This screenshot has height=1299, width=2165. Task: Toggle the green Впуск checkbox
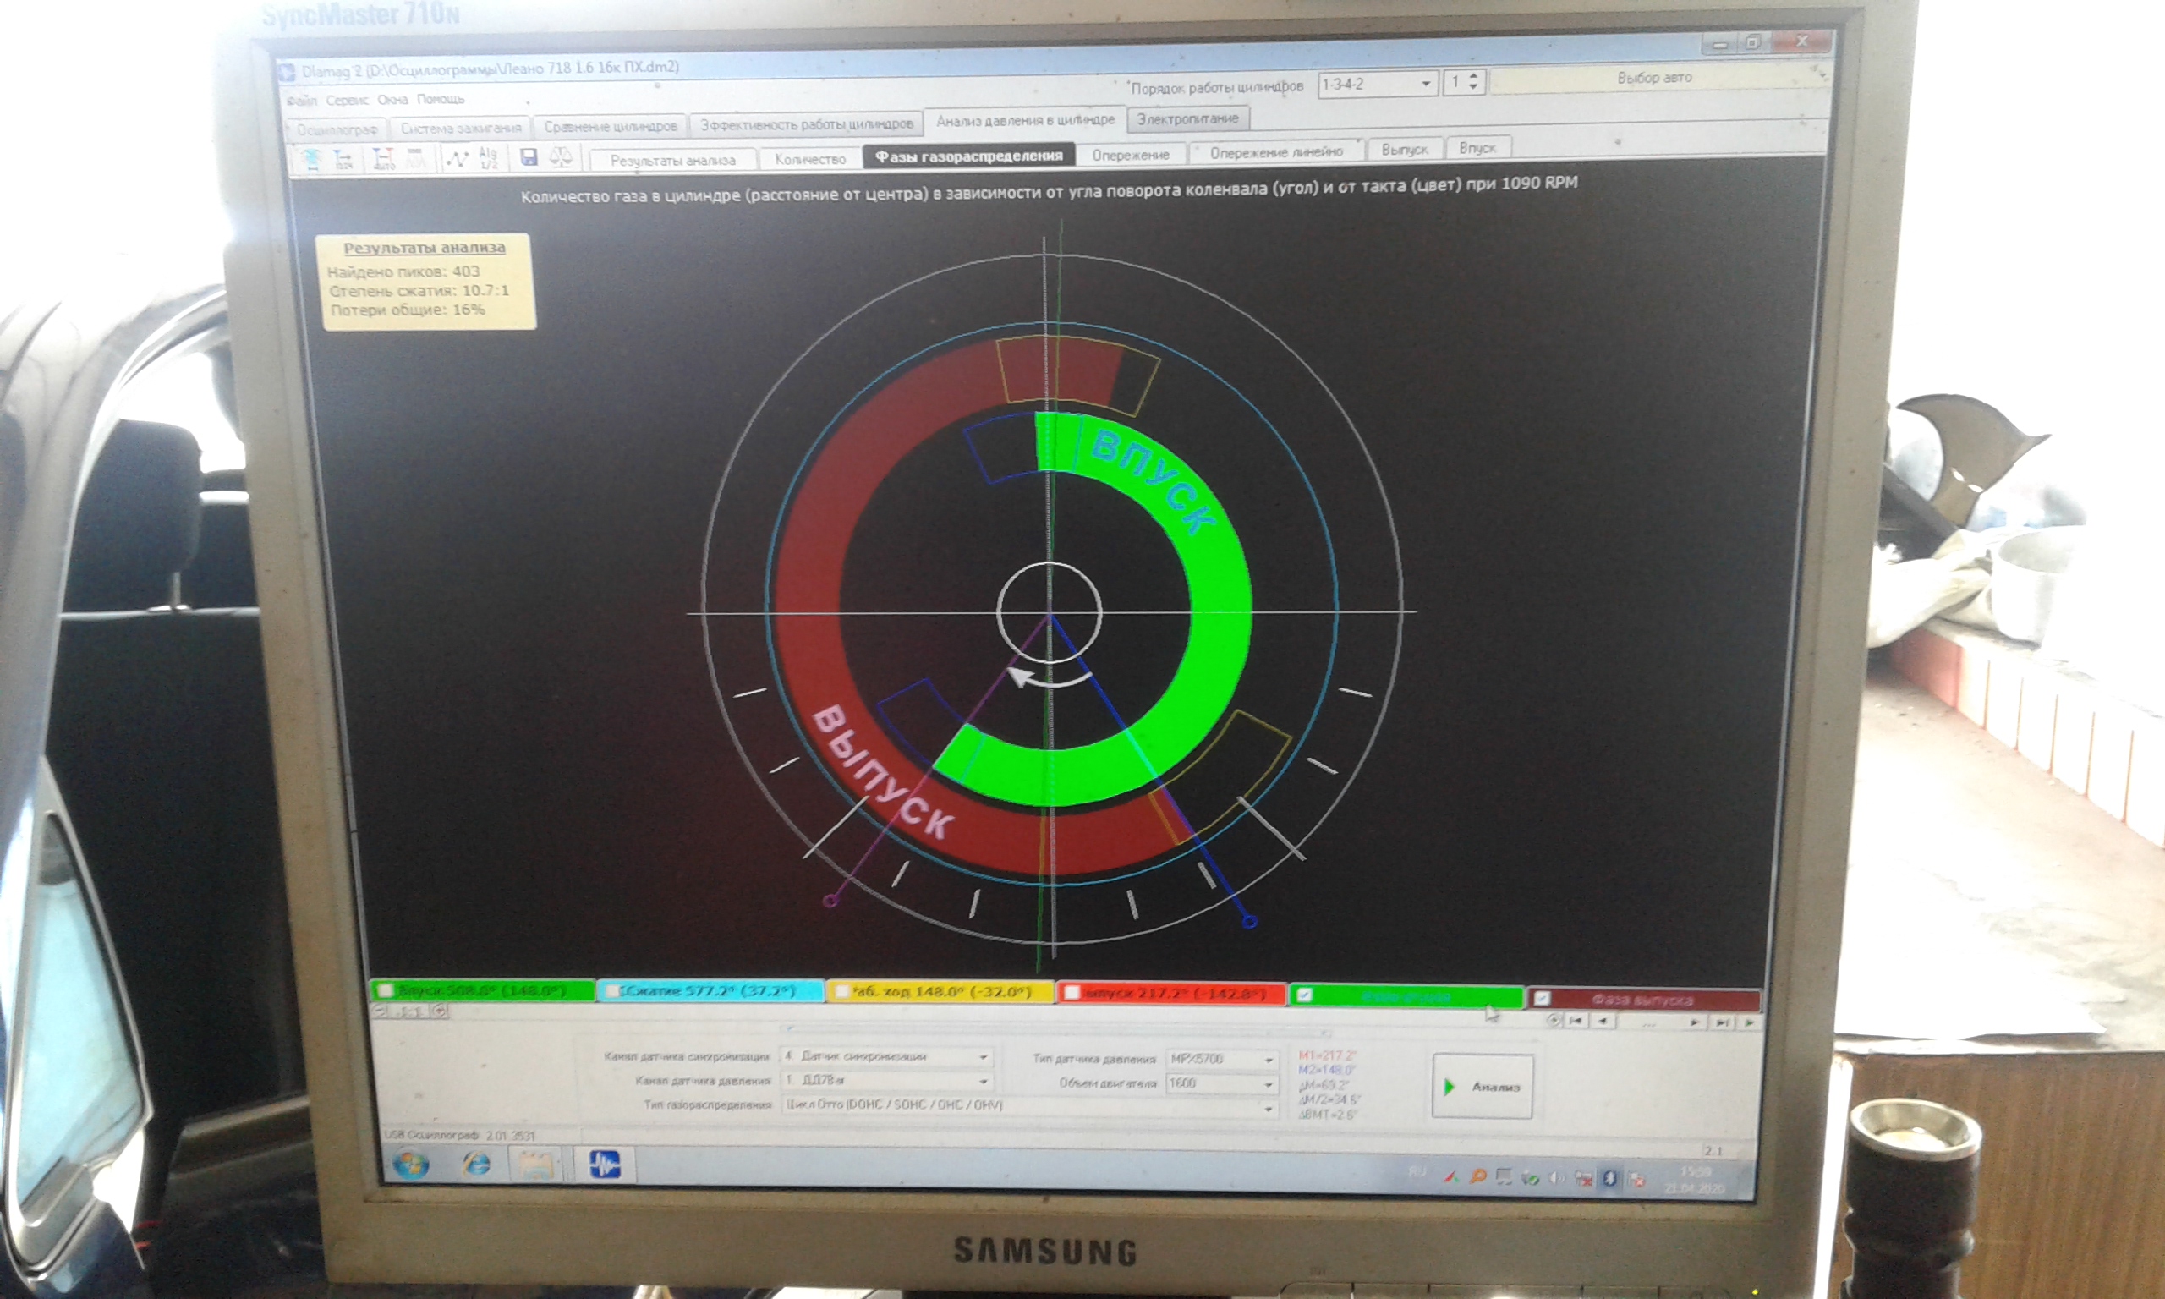coord(385,991)
